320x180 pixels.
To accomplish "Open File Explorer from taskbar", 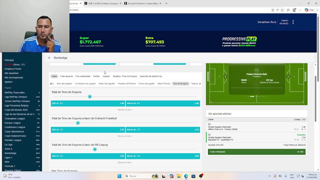I will 178,176.
